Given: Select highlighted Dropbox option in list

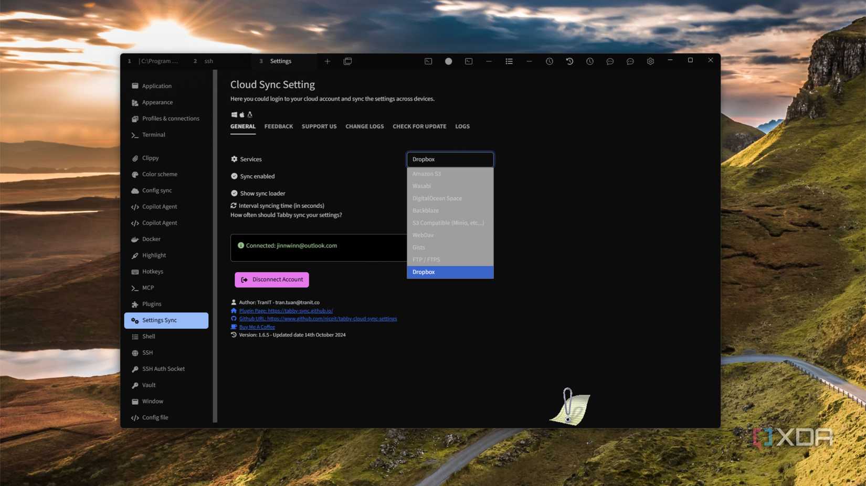Looking at the screenshot, I should click(x=450, y=272).
